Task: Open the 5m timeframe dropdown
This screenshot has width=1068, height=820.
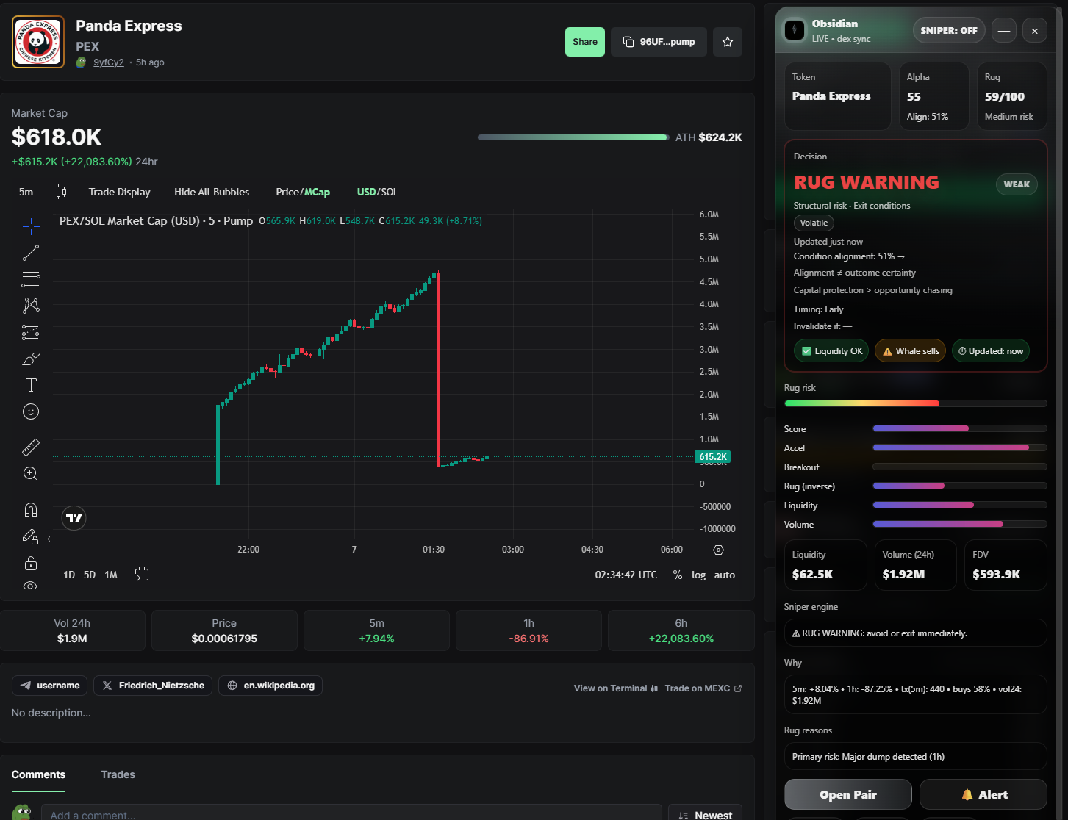Action: [x=26, y=192]
